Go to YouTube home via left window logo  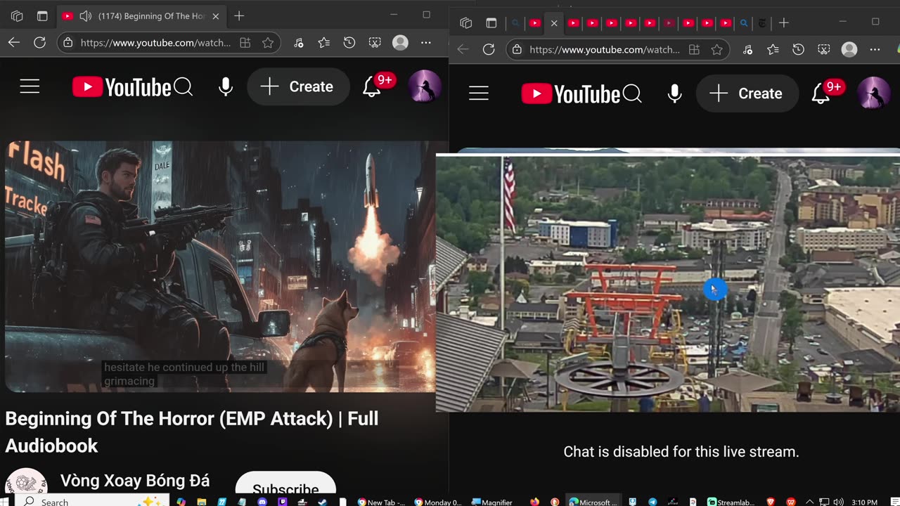122,87
